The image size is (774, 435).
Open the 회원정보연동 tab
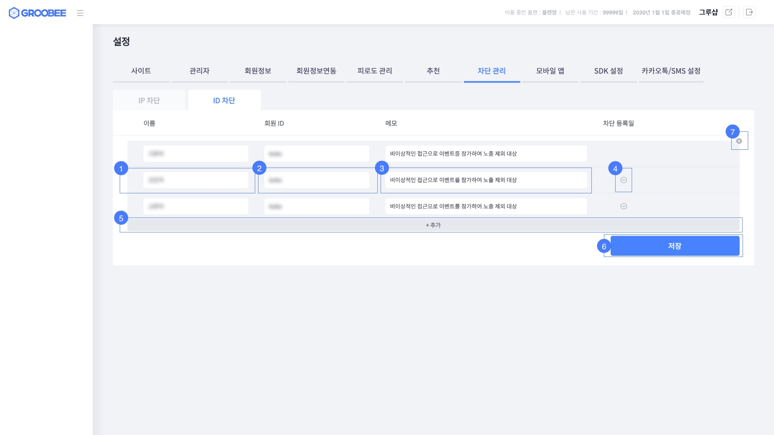pos(316,71)
